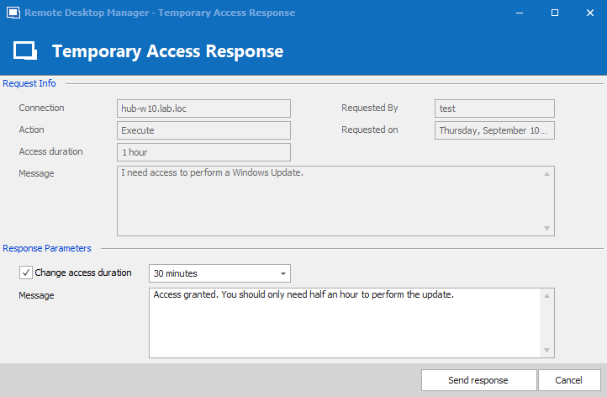Click the Send response button
The image size is (607, 397).
pos(478,380)
